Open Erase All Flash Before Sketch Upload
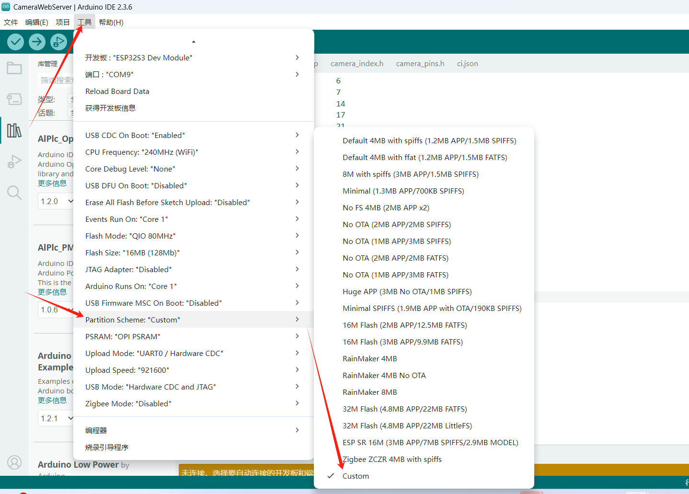 pyautogui.click(x=194, y=202)
